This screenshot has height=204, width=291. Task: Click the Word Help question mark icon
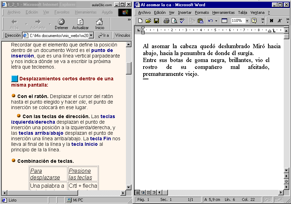coord(254,20)
